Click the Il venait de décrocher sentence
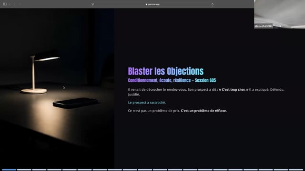305x171 pixels. point(157,90)
